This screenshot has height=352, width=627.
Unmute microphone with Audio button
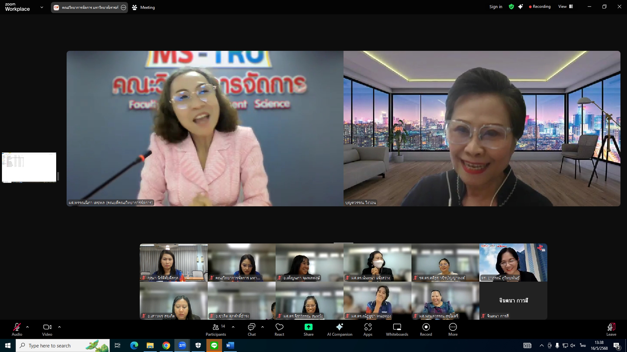click(17, 329)
